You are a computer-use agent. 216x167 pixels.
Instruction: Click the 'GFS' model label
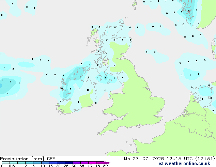51,159
